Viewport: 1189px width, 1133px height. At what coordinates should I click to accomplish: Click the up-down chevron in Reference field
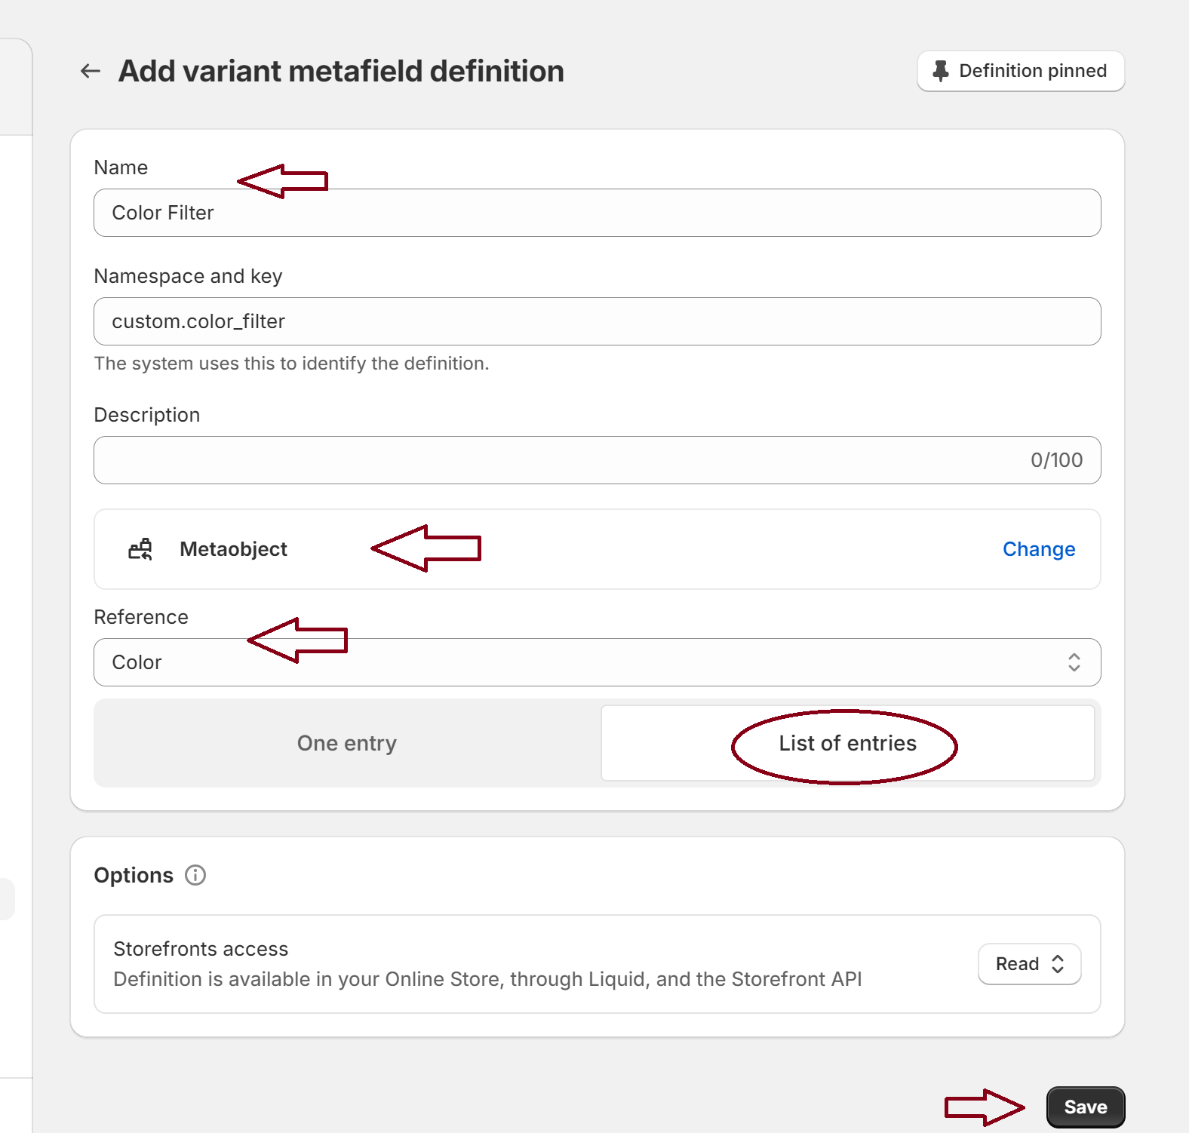(x=1074, y=662)
